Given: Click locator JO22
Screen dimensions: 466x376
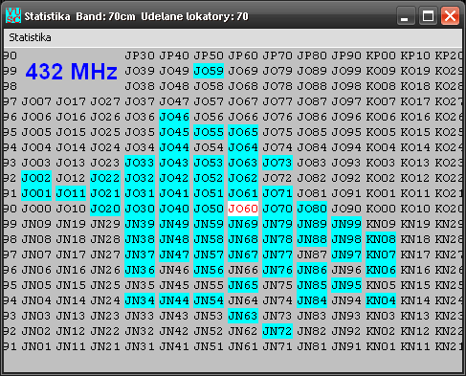Looking at the screenshot, I should tap(105, 178).
